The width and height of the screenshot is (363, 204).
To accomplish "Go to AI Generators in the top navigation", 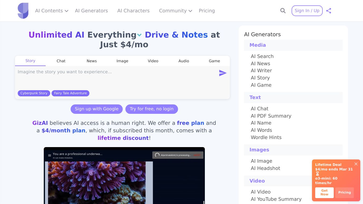I will (x=91, y=11).
